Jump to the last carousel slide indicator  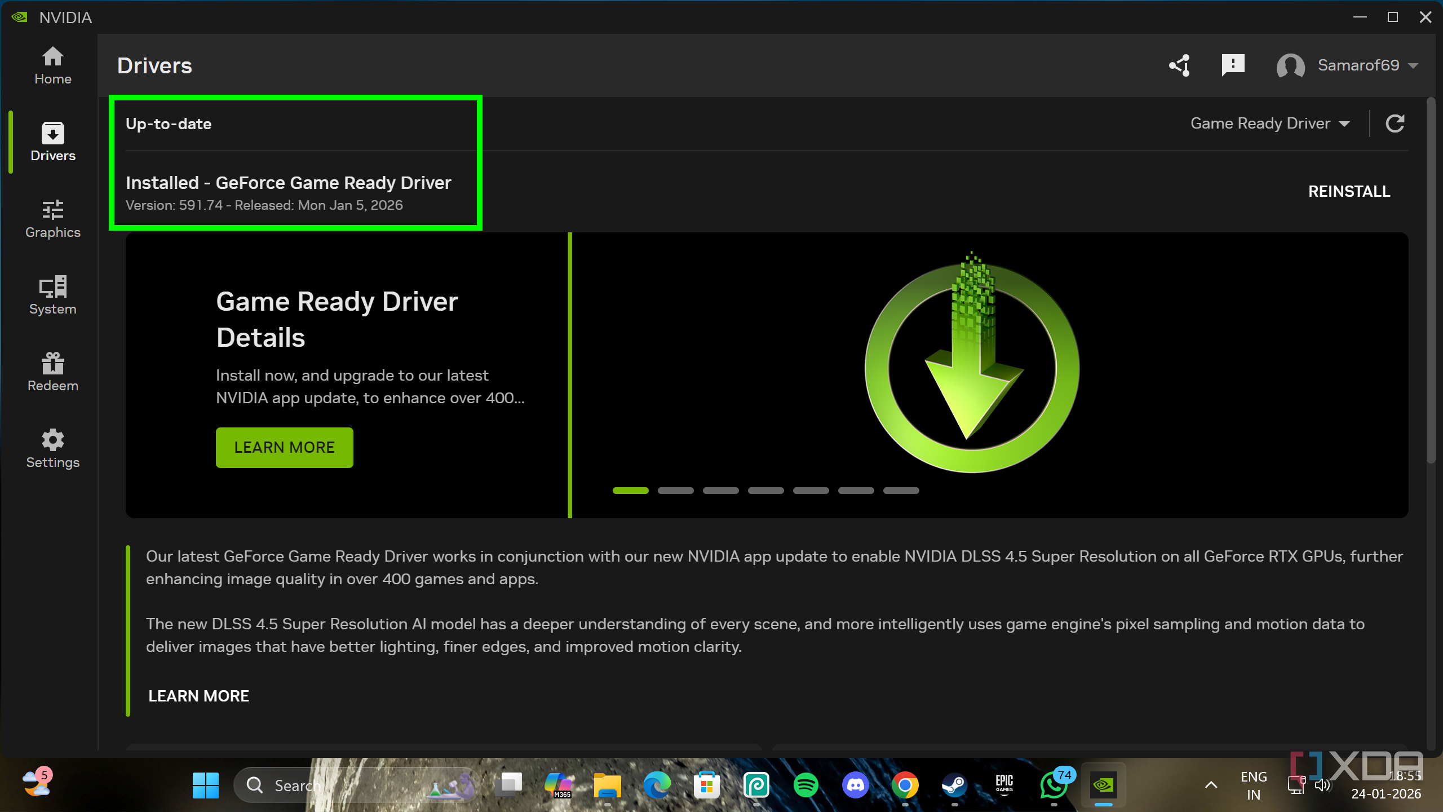(901, 491)
